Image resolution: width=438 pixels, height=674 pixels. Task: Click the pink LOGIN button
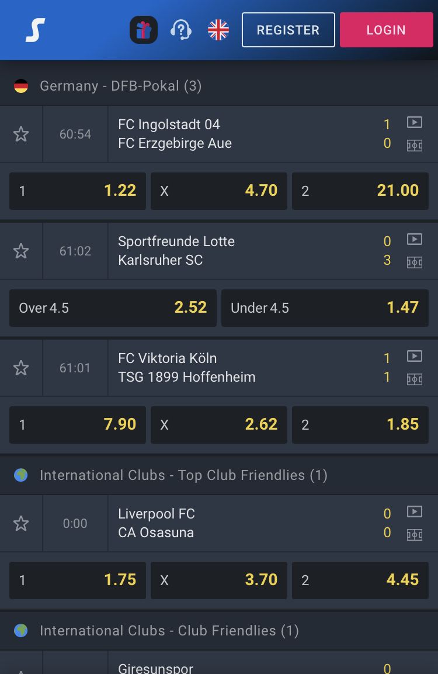pos(387,30)
